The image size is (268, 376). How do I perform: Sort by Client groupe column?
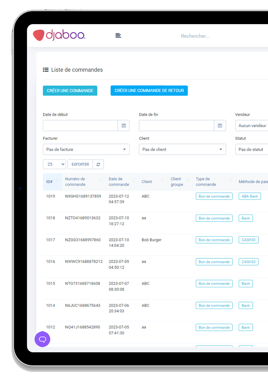180,181
